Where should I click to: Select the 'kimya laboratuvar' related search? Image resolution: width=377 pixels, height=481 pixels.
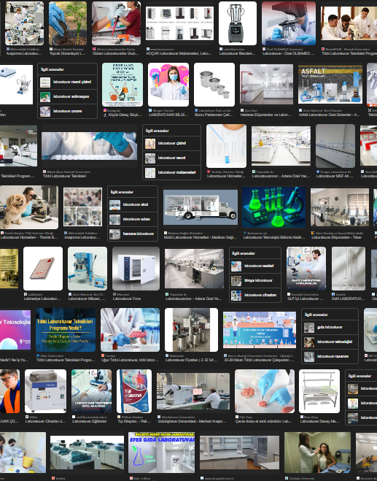point(255,281)
